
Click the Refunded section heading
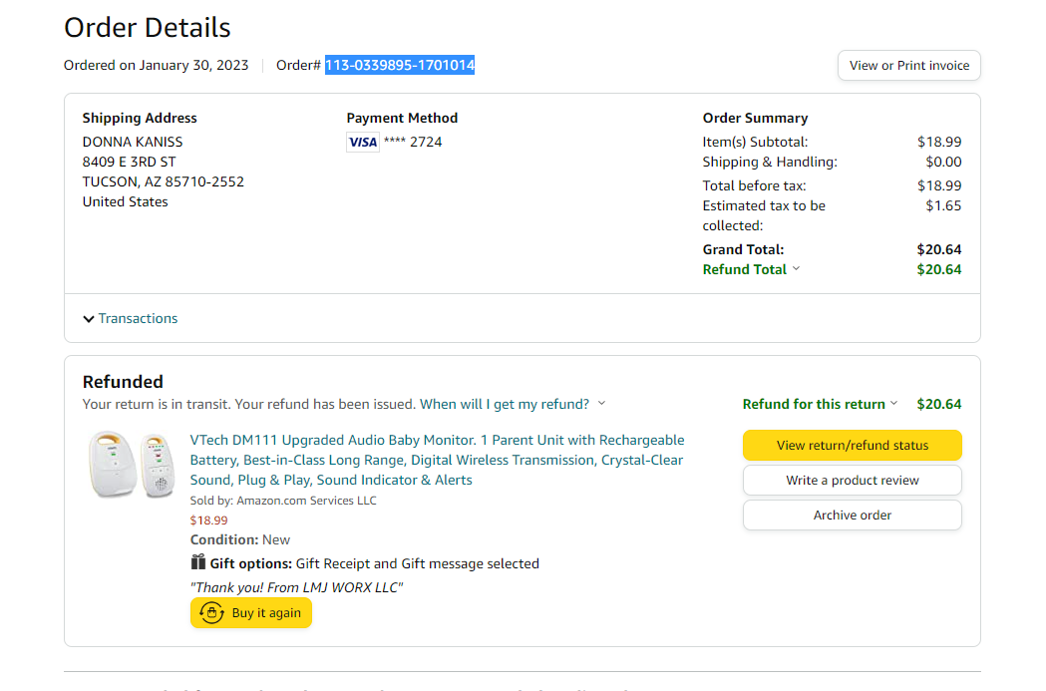pos(123,382)
